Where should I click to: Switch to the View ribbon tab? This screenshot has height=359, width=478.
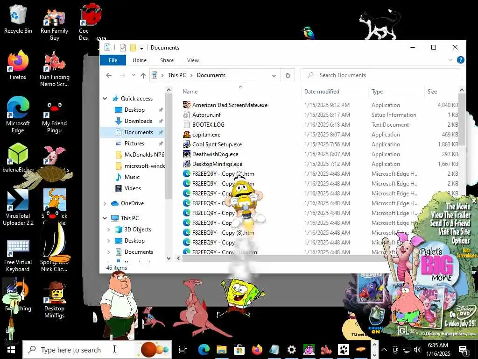click(193, 60)
